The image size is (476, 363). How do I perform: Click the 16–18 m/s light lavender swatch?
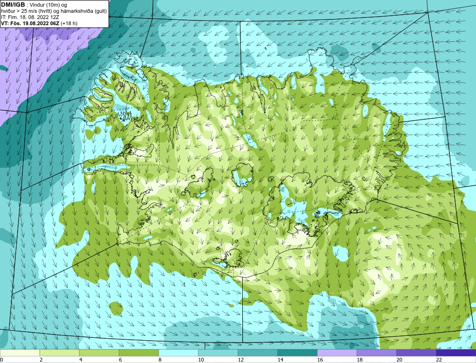point(337,353)
